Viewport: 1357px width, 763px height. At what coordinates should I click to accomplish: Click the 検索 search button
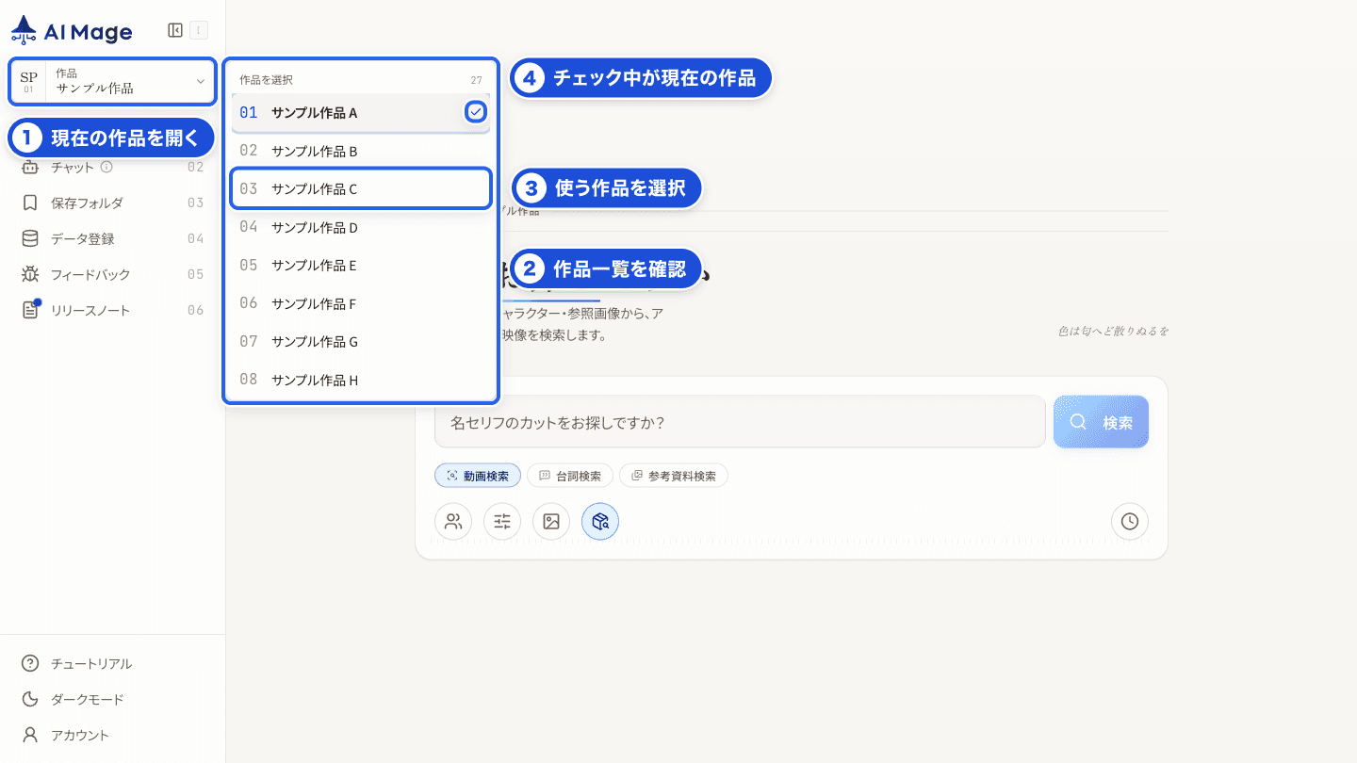(1101, 422)
